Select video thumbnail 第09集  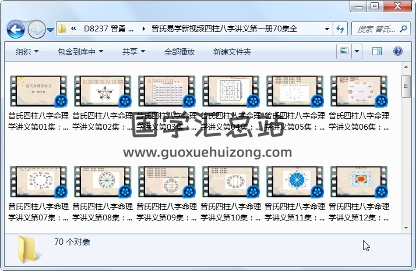coord(167,181)
